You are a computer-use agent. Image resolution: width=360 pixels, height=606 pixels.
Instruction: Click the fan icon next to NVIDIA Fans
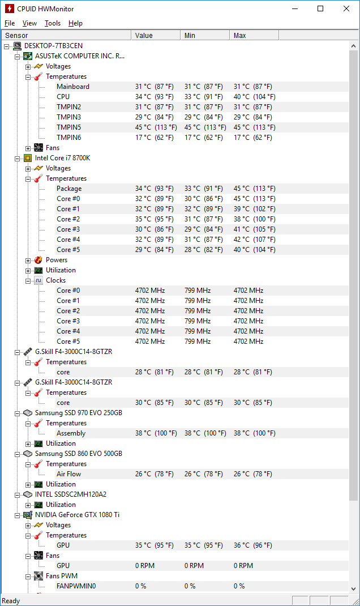38,556
